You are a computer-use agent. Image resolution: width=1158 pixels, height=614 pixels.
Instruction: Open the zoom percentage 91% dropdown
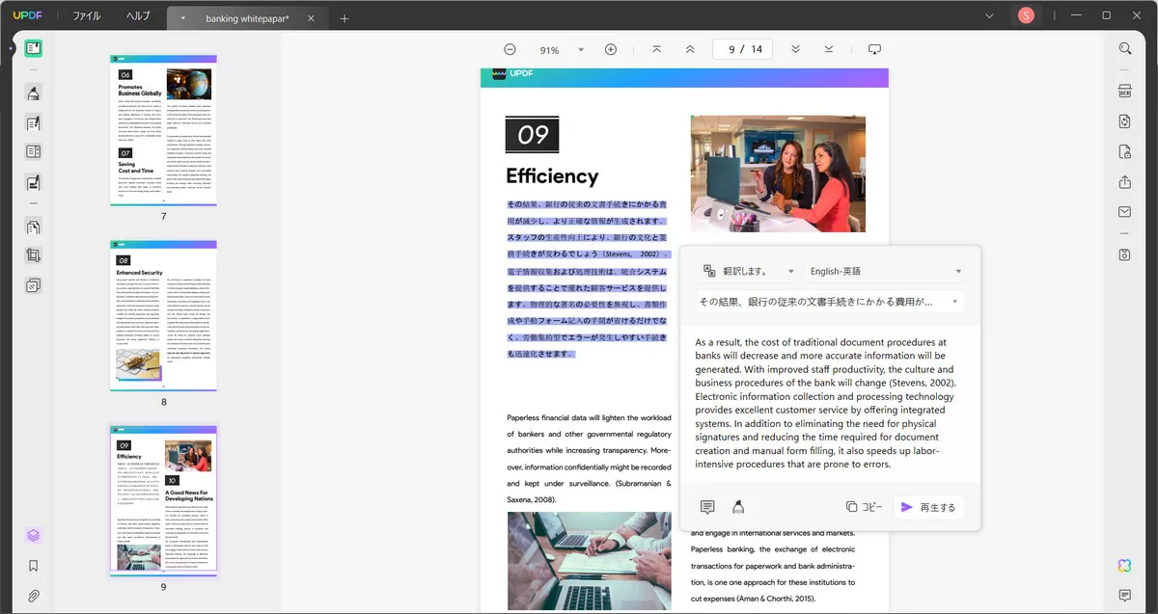(x=581, y=50)
